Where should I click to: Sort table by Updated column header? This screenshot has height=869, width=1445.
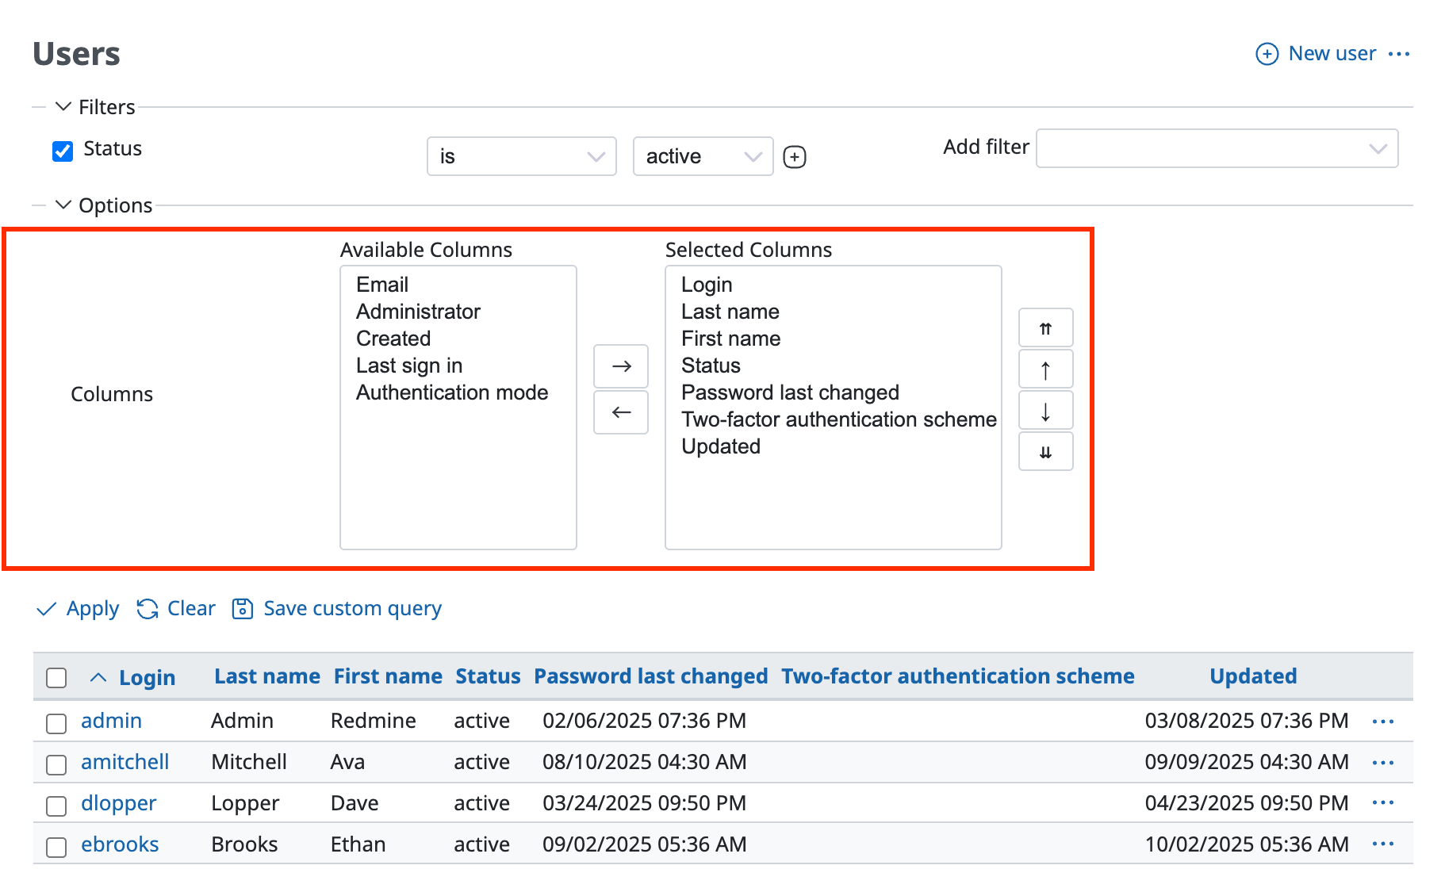(1253, 676)
